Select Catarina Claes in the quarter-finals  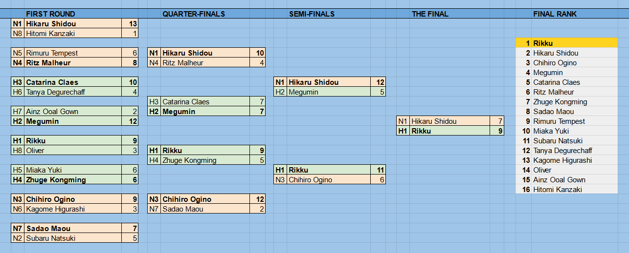(x=205, y=101)
